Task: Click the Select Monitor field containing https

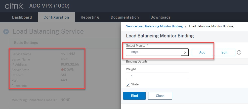Action: [x=153, y=52]
